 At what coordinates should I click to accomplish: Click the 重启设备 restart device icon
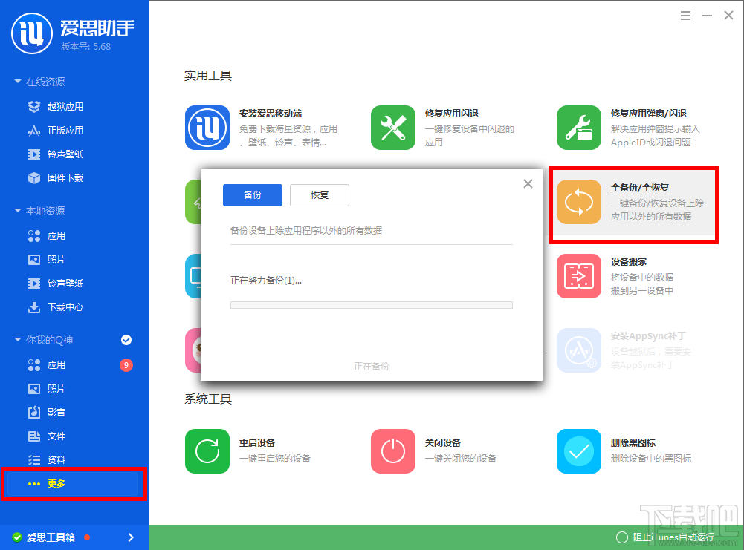pyautogui.click(x=207, y=451)
